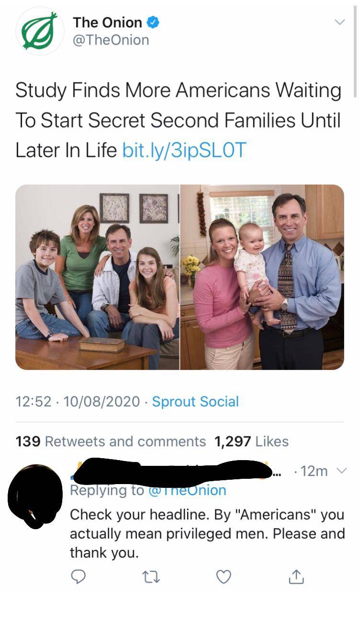View the 139 Retweets and comments
Image resolution: width=359 pixels, height=640 pixels.
[111, 441]
